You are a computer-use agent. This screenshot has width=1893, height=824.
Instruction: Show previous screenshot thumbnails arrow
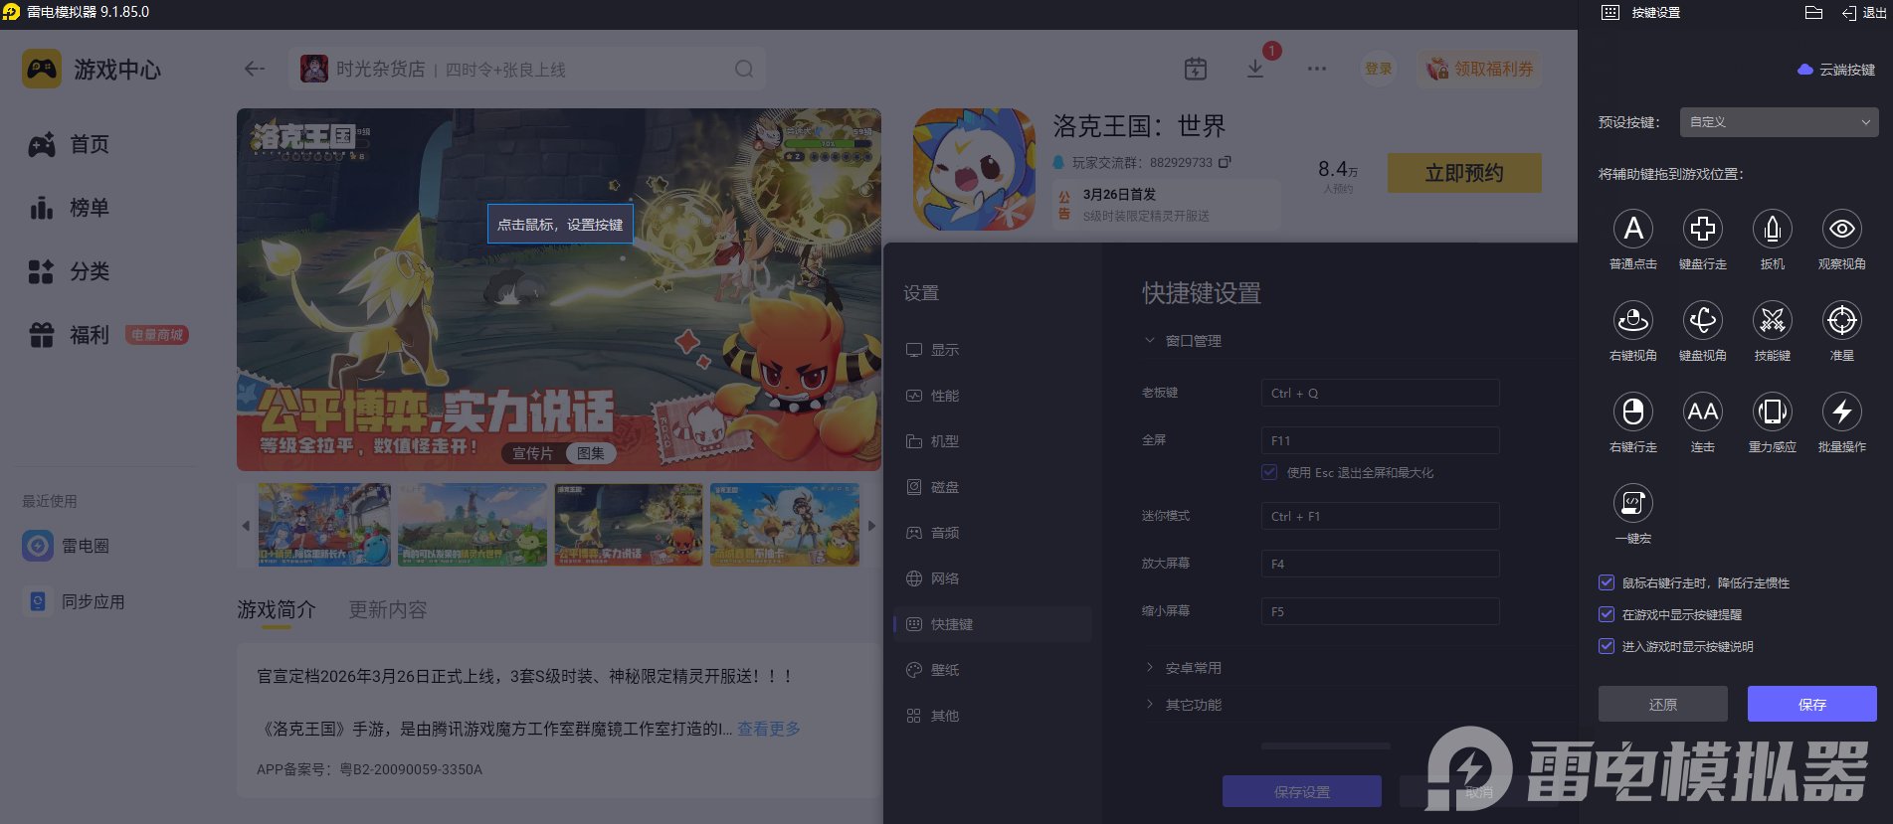click(x=246, y=526)
